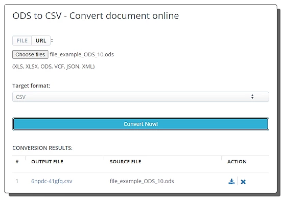Click the up-down arrows of format selector

(x=252, y=97)
